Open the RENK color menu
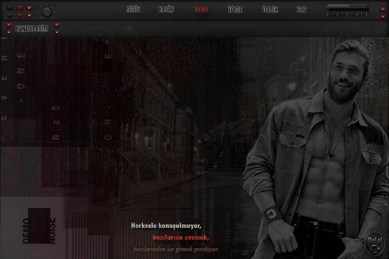This screenshot has width=389, height=259. pyautogui.click(x=201, y=9)
